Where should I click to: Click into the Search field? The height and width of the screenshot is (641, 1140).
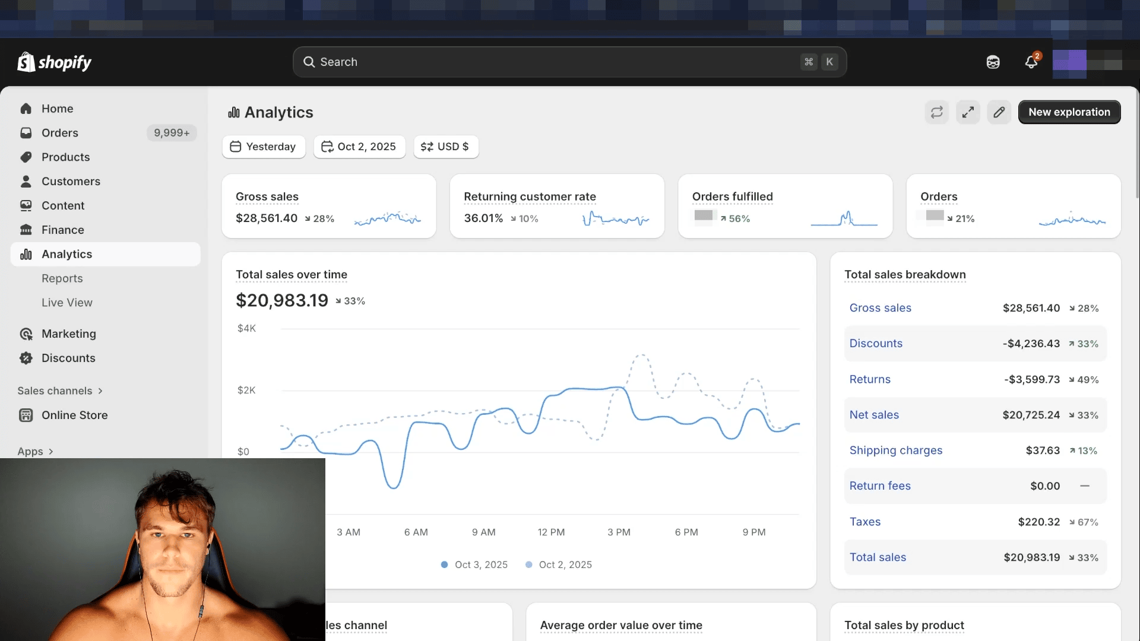pos(552,62)
